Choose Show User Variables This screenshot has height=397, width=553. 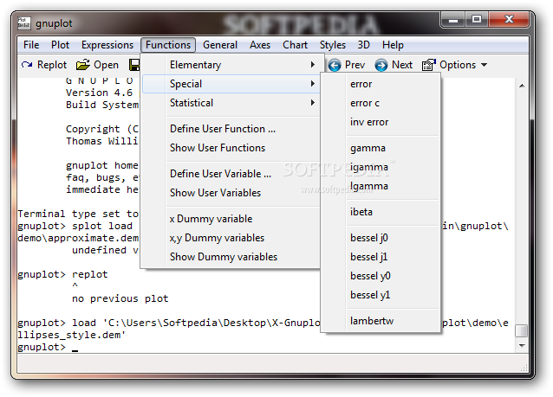point(231,193)
